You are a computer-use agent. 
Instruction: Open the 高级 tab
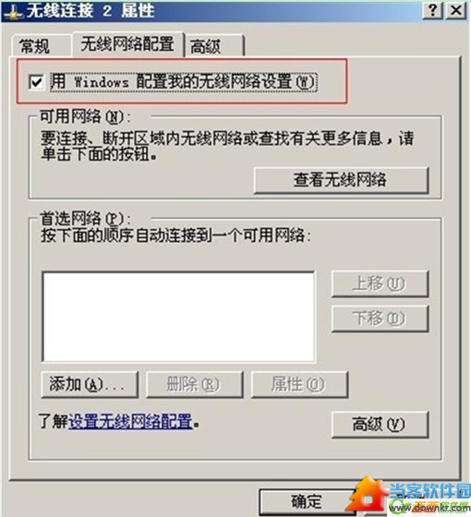coord(214,46)
